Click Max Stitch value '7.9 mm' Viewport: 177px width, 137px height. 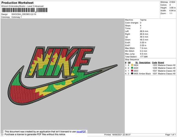click(143, 48)
